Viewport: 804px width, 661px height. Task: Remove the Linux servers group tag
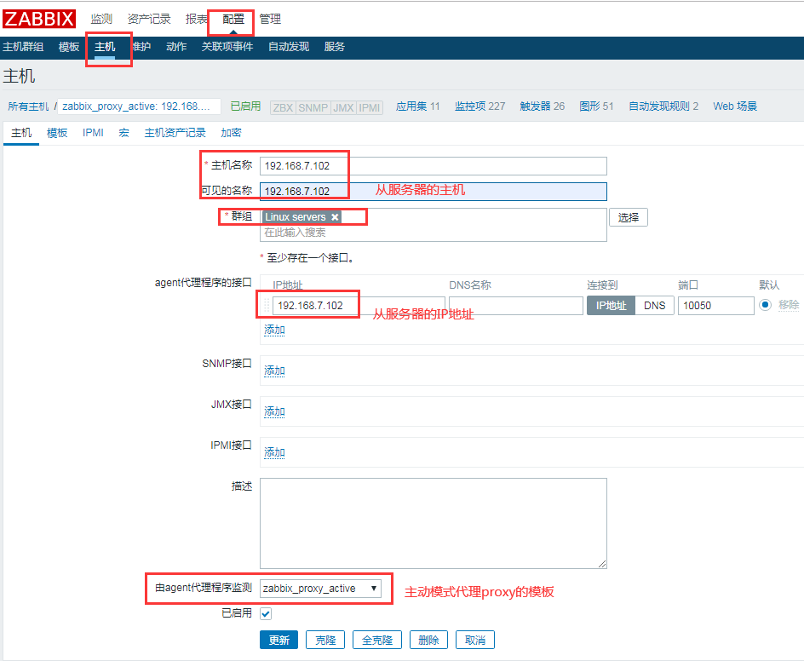pos(335,217)
